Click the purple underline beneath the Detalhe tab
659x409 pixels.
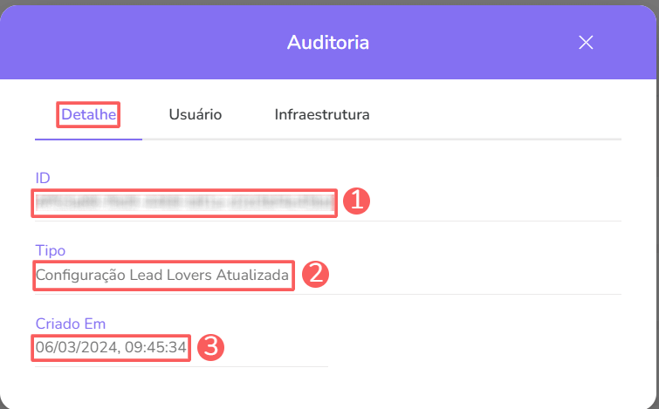click(88, 139)
